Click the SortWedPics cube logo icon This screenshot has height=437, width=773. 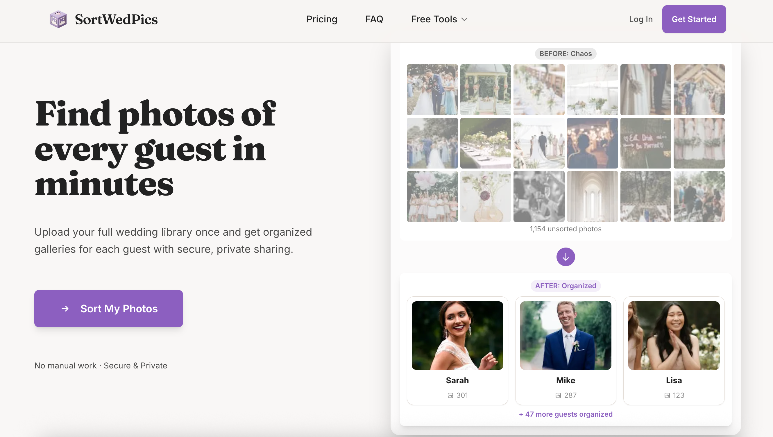(x=58, y=19)
